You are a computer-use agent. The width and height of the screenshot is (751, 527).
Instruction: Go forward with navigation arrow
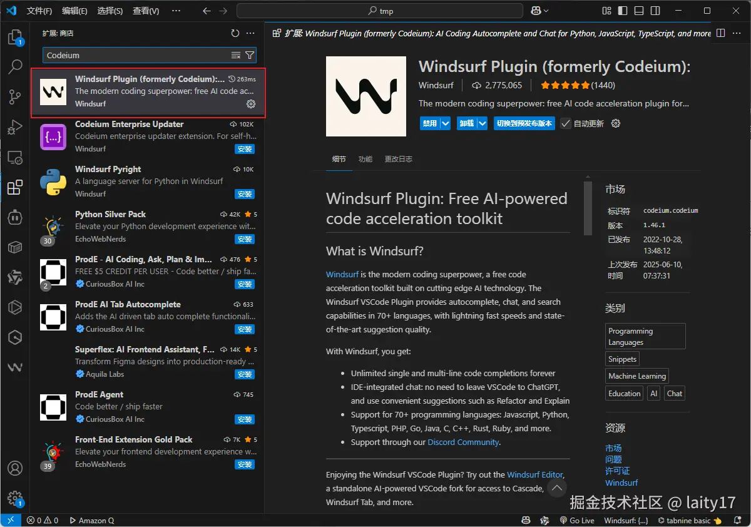click(x=224, y=11)
